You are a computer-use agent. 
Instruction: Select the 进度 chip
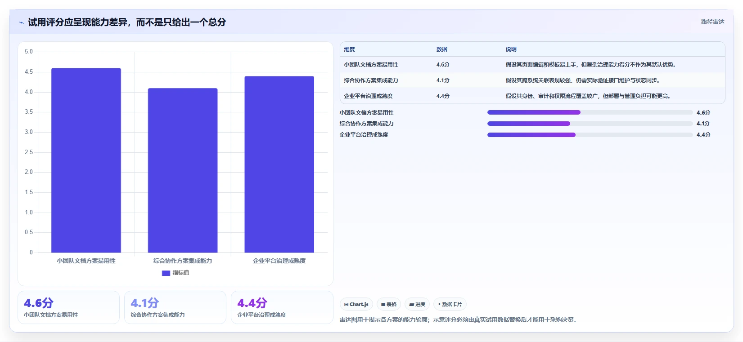417,304
